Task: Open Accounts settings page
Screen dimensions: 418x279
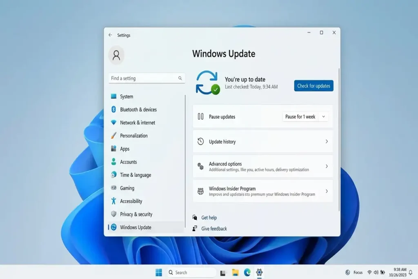Action: click(x=146, y=162)
